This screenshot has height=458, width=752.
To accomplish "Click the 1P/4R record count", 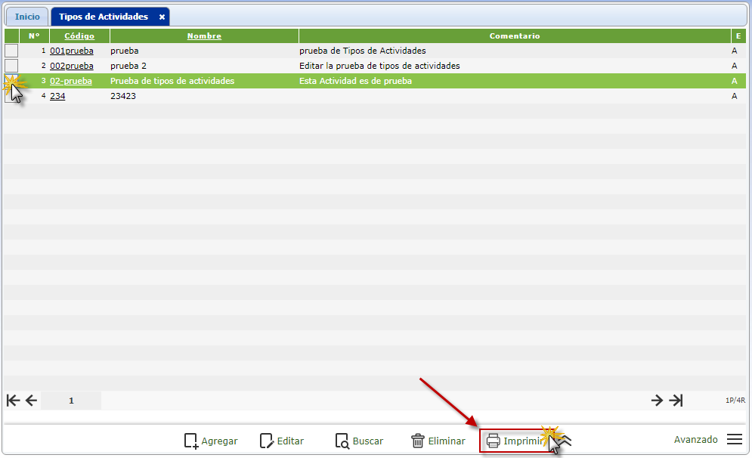I will [735, 400].
